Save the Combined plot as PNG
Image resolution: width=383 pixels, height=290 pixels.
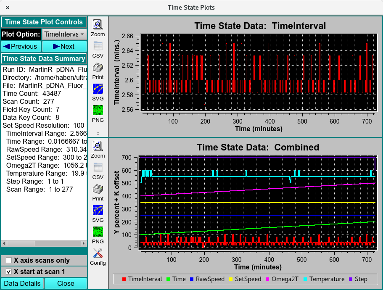[x=98, y=231]
